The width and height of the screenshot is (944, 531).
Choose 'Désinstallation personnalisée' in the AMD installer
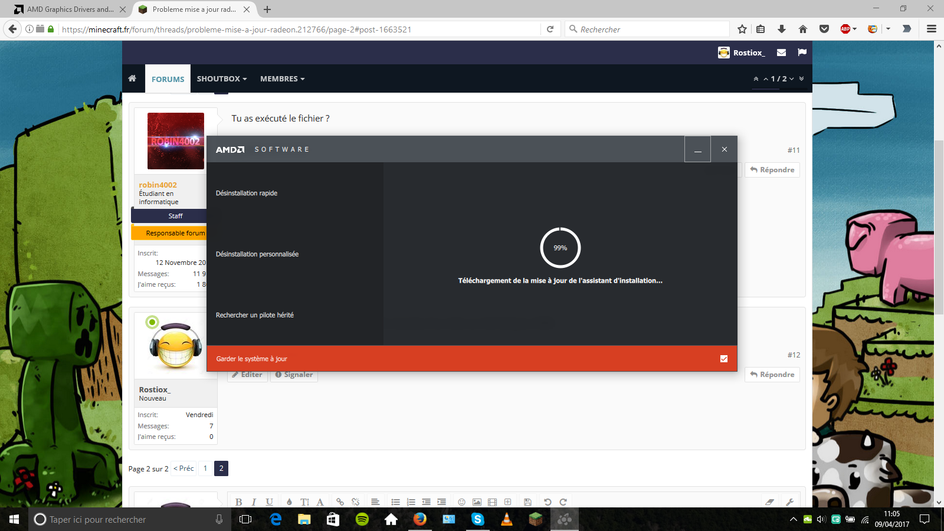coord(257,254)
